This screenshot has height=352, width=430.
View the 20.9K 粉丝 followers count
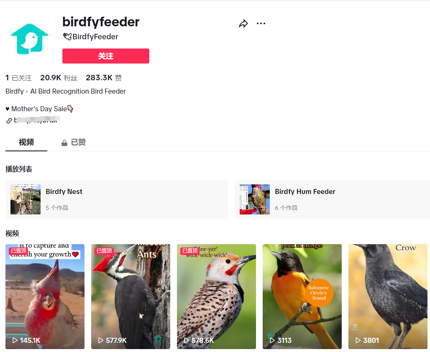[59, 78]
